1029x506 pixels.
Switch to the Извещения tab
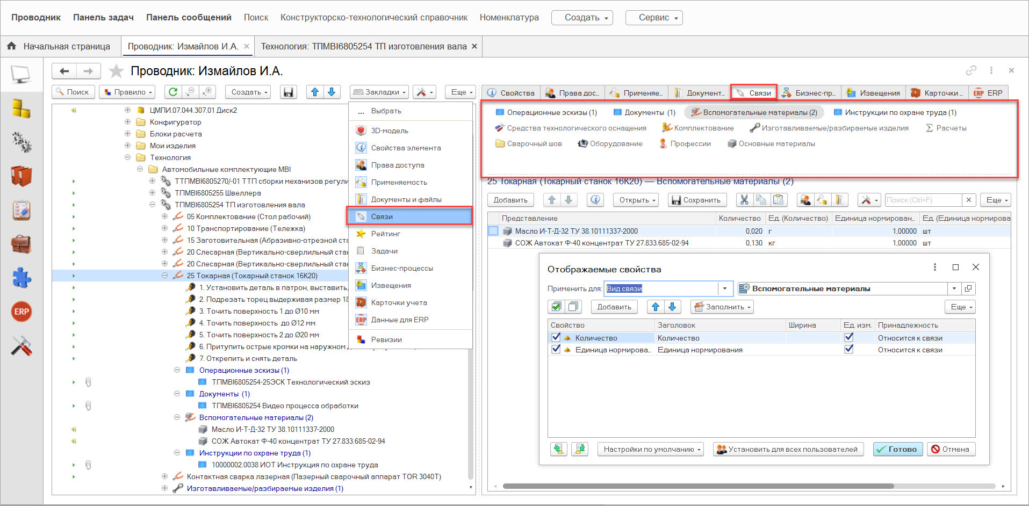tap(873, 93)
